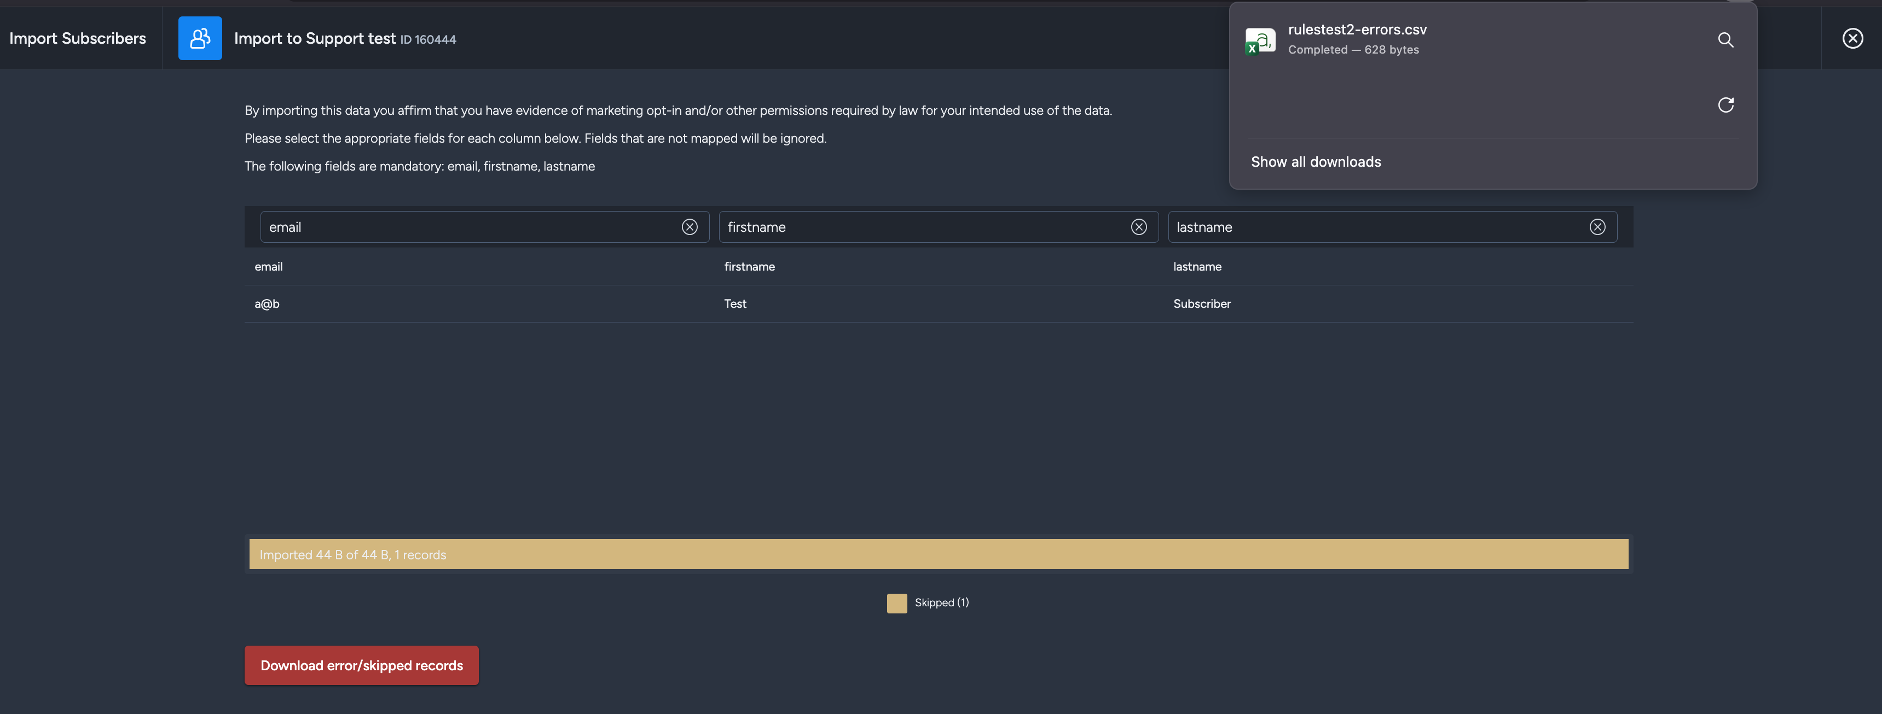Viewport: 1882px width, 714px height.
Task: Click the Import to Support test title
Action: click(315, 38)
